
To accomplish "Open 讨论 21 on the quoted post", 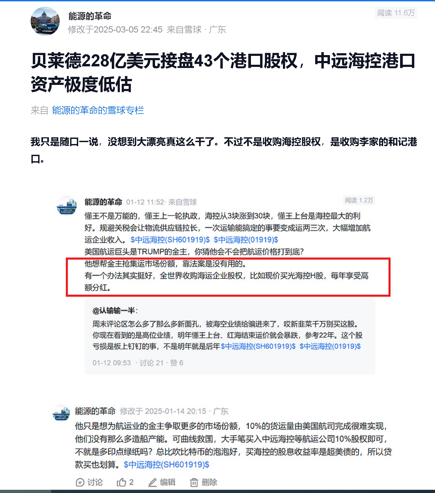I will [152, 363].
